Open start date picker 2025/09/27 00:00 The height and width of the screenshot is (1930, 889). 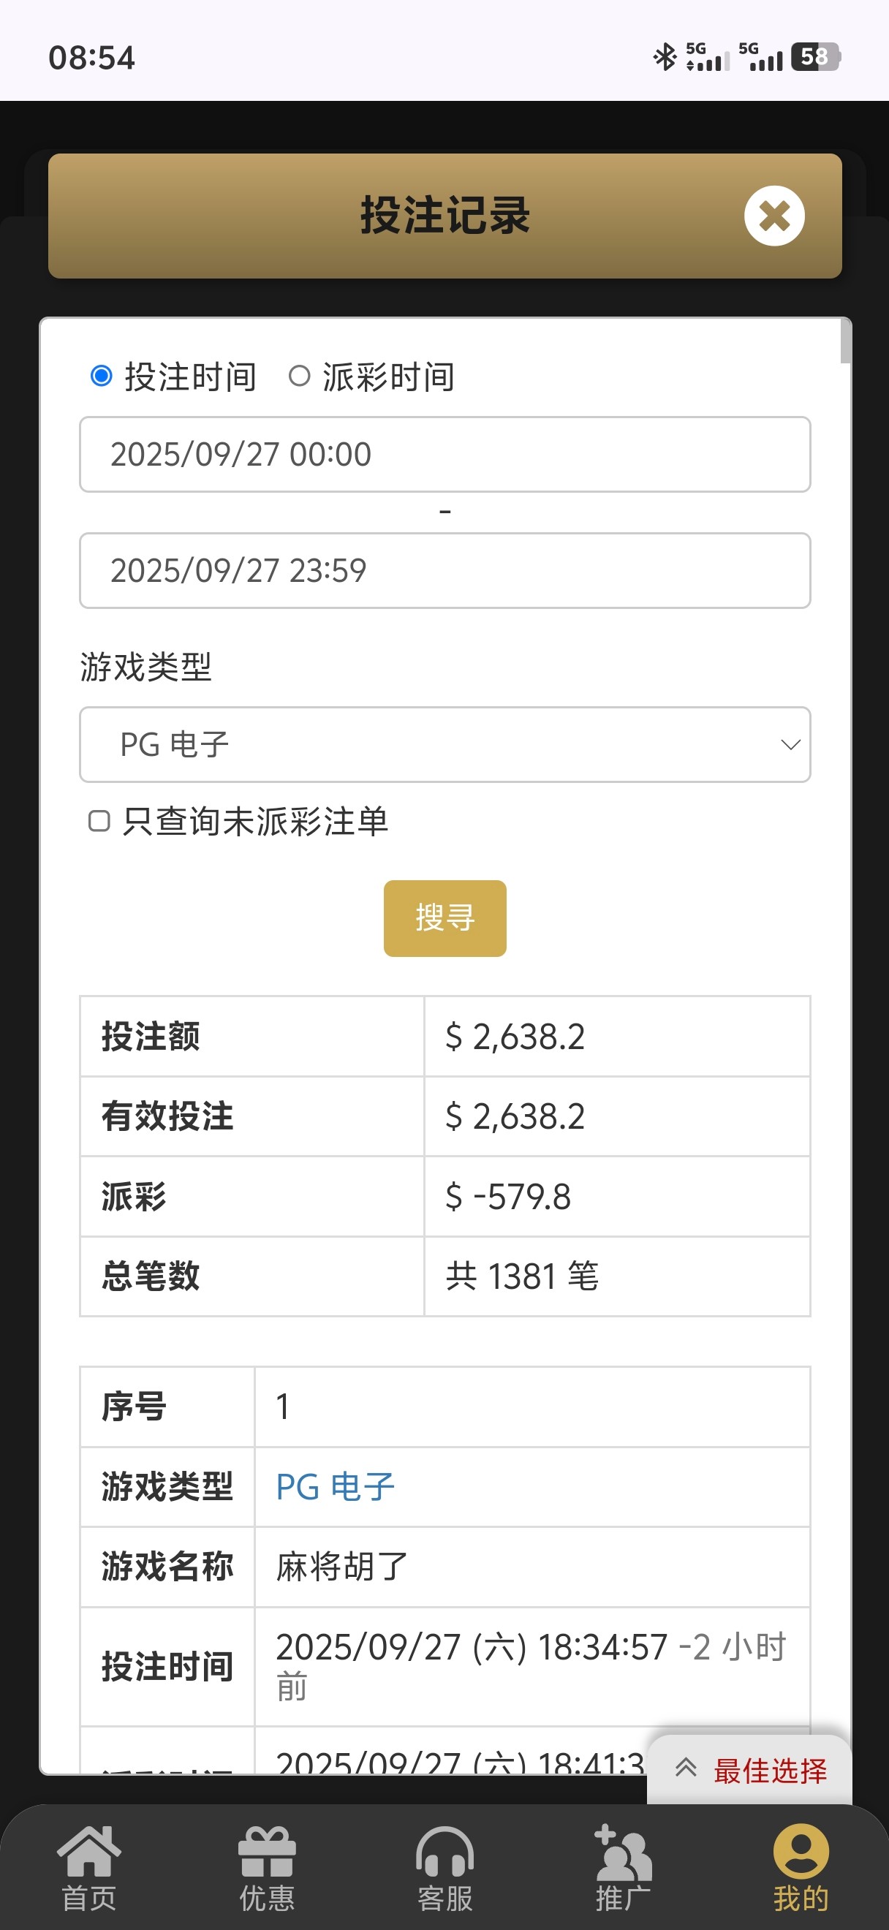(x=445, y=455)
